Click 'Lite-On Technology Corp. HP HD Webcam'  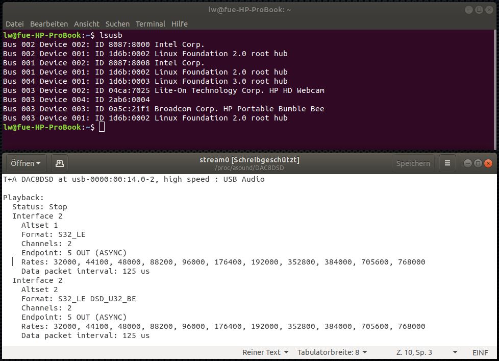[x=239, y=90]
